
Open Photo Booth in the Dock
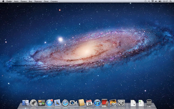(105, 103)
